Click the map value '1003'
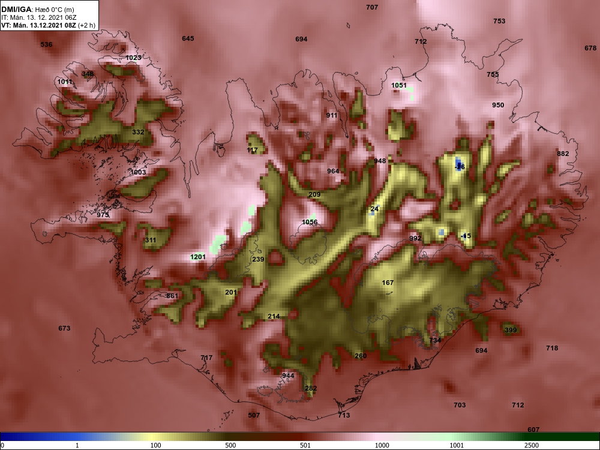 [x=139, y=172]
